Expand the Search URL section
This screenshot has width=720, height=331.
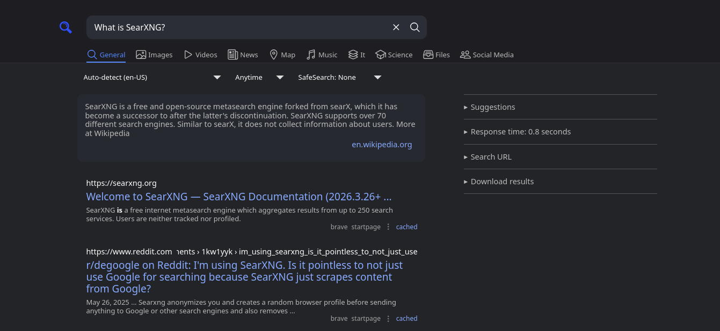click(x=560, y=157)
